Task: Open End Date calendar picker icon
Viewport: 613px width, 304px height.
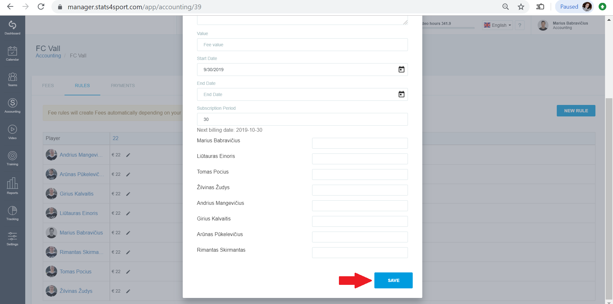Action: pyautogui.click(x=402, y=94)
